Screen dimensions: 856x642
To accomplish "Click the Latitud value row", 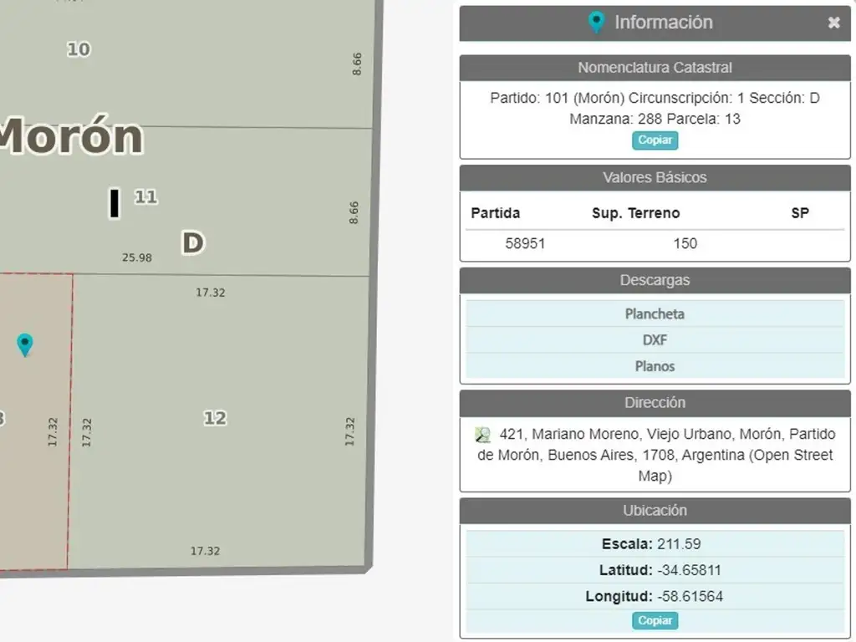I will click(x=655, y=570).
